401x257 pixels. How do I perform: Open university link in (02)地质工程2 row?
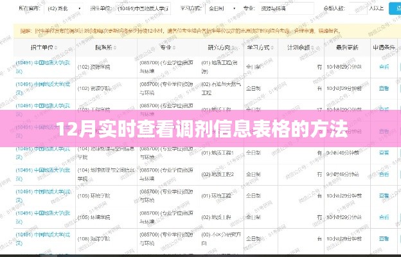43,174
